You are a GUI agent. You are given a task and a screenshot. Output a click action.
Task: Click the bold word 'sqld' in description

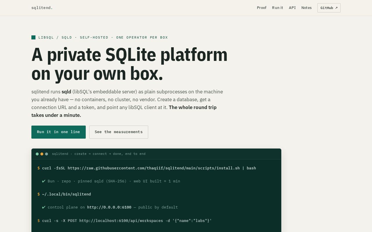tap(66, 92)
